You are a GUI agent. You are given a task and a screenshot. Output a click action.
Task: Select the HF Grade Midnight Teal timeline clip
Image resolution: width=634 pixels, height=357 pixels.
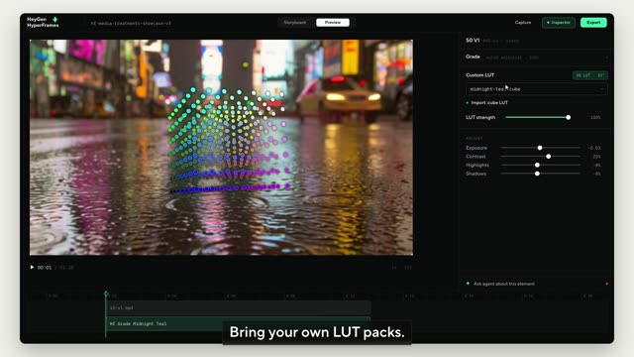pos(239,324)
